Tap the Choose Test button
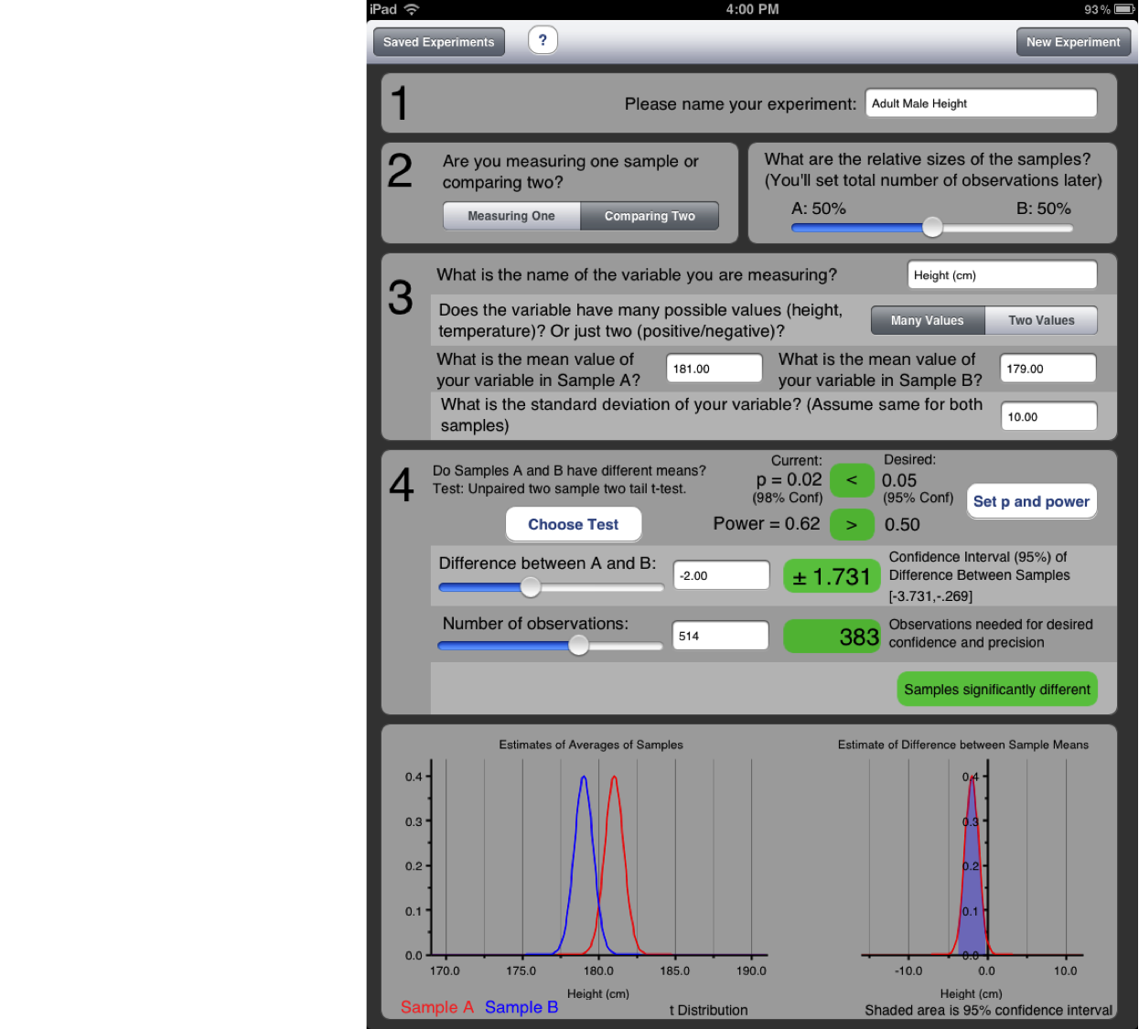Screen dimensions: 1139x1029 tap(574, 524)
